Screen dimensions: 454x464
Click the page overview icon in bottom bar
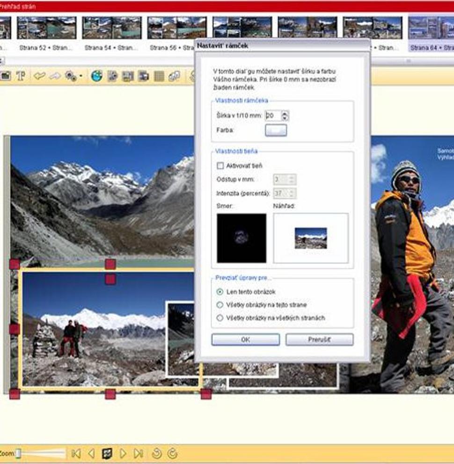point(107,453)
